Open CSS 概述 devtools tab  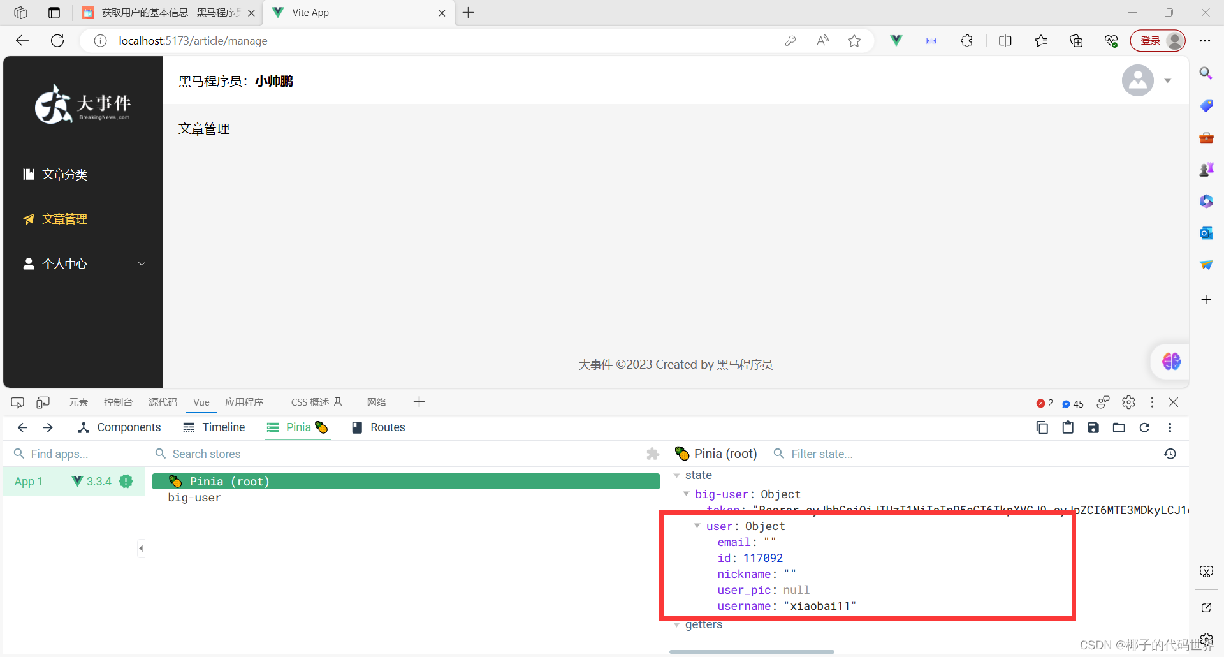[x=317, y=402]
